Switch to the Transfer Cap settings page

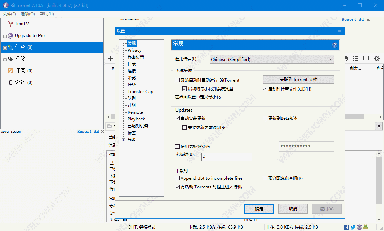140,91
